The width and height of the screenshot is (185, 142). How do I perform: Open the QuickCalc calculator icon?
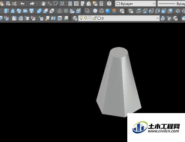click(101, 4)
